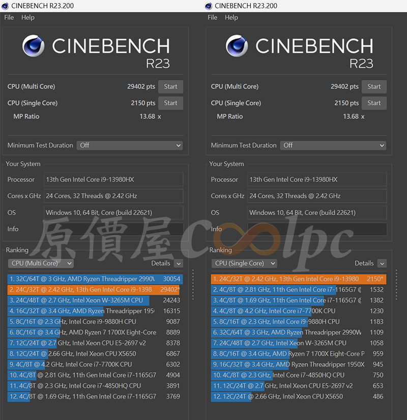407x420 pixels.
Task: Open Minimum Test Duration dropdown in right window
Action: point(333,145)
